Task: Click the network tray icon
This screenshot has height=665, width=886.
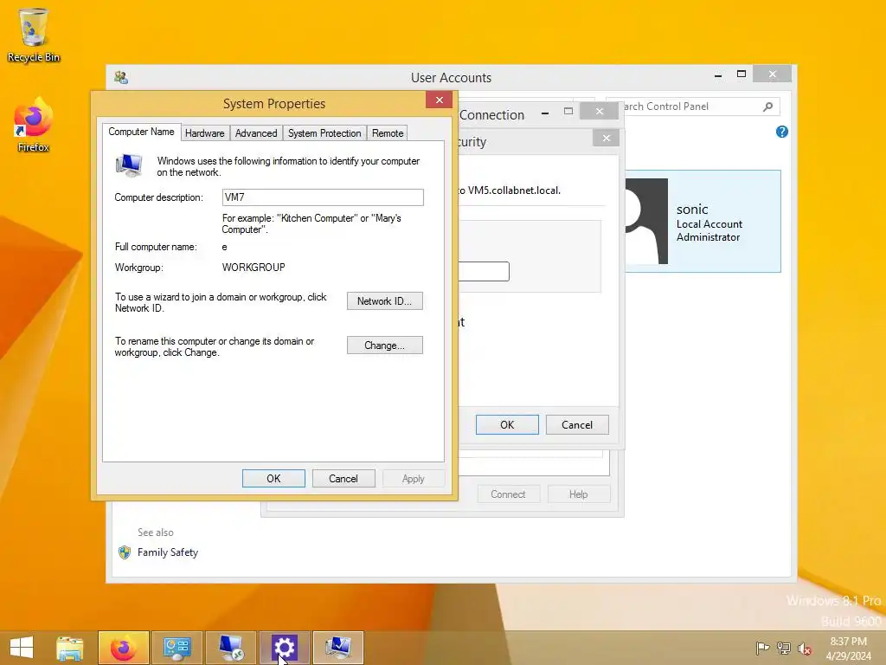Action: [x=784, y=648]
